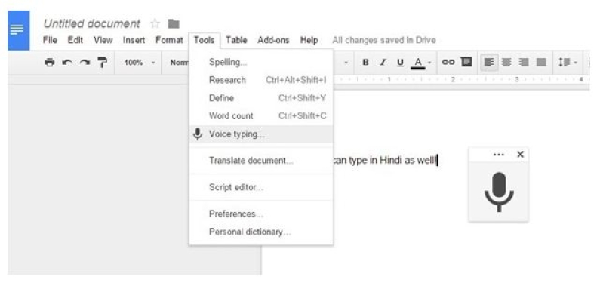This screenshot has width=603, height=286.
Task: Insert a comment from the toolbar
Action: tap(466, 62)
